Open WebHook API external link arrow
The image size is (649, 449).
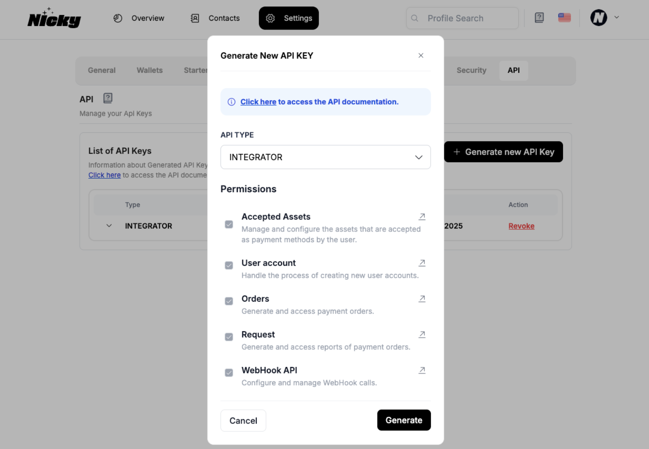click(x=422, y=370)
